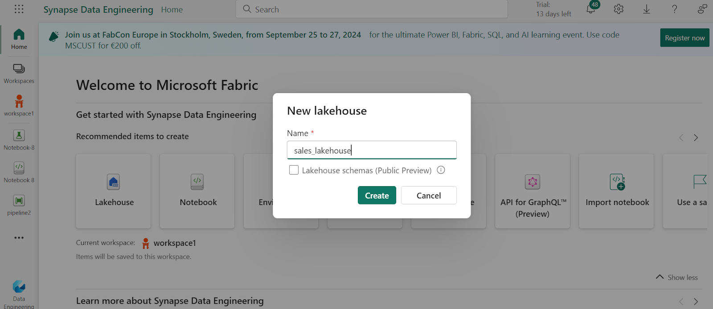713x309 pixels.
Task: Open Notebook-8 sidebar item
Action: pyautogui.click(x=19, y=140)
